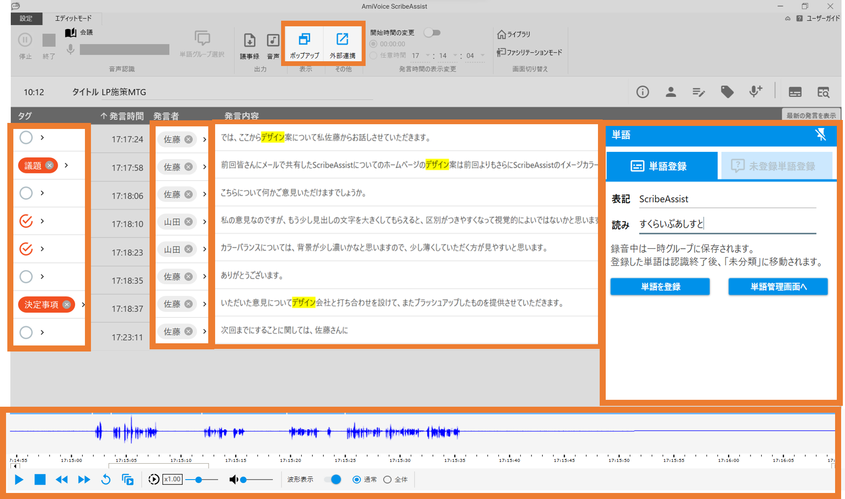845x499 pixels.
Task: Click the search transcript icon
Action: pyautogui.click(x=823, y=92)
